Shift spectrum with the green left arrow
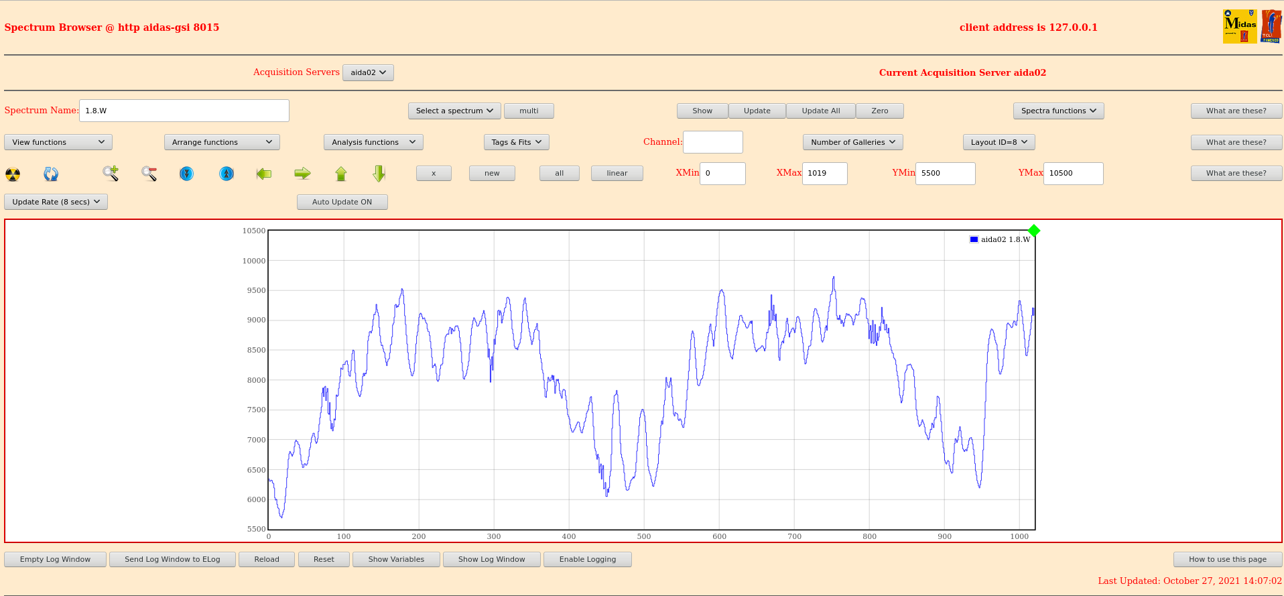This screenshot has height=596, width=1284. click(264, 174)
